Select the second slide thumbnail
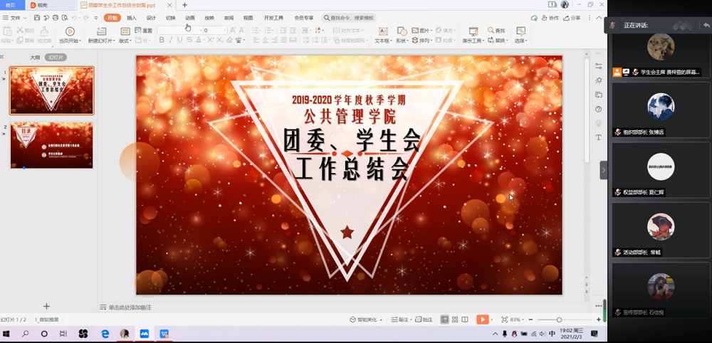The width and height of the screenshot is (712, 343). (51, 145)
